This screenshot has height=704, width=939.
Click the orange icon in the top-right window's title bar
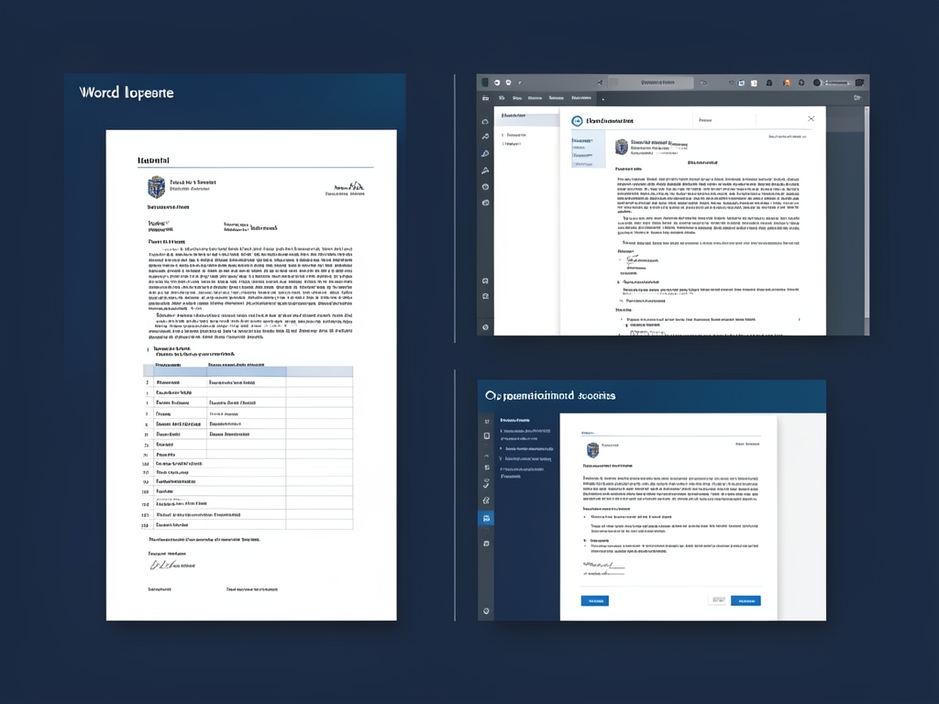(x=787, y=82)
